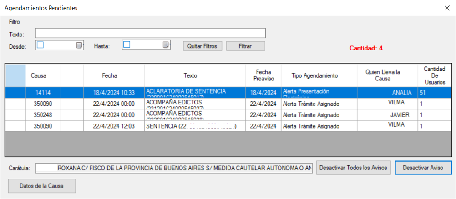The image size is (456, 199).
Task: Open the Hasta calendar dropdown
Action: click(x=166, y=45)
